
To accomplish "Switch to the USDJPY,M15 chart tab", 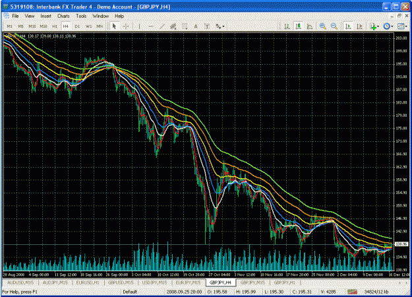I will [154, 282].
